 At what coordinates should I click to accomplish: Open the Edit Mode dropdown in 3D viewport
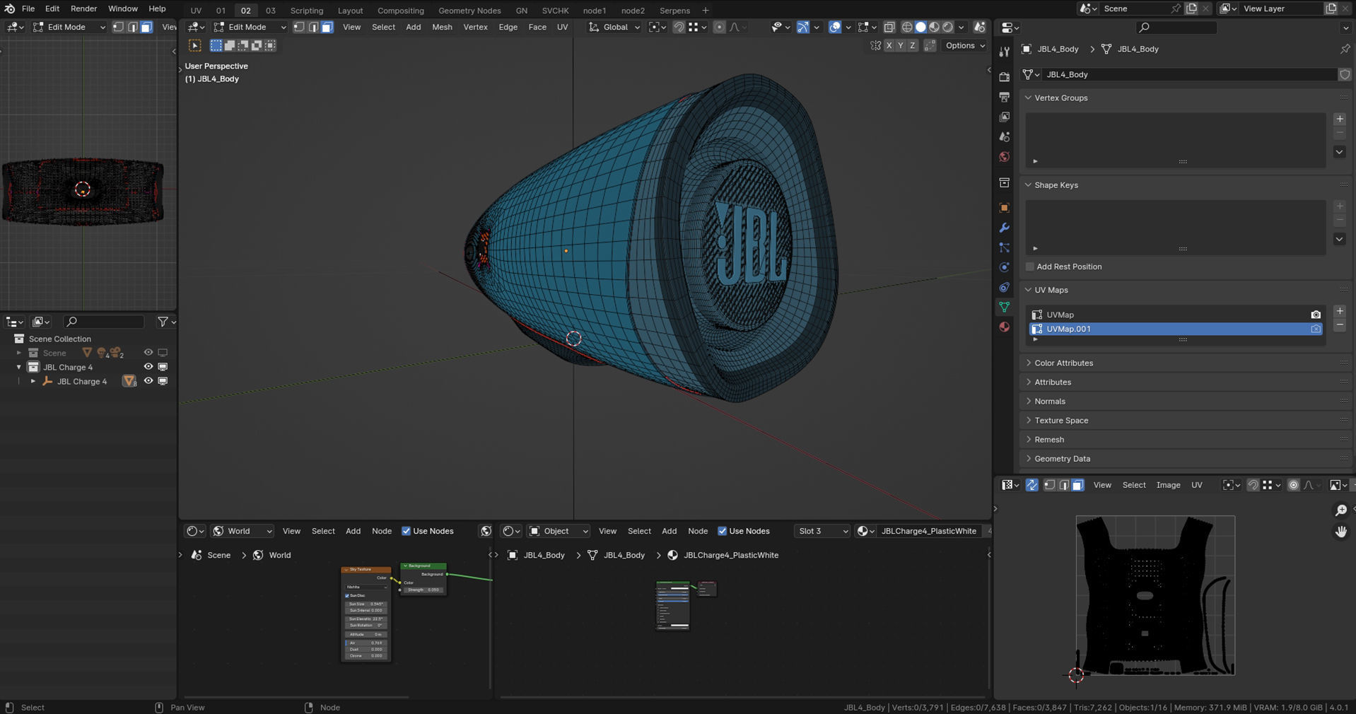click(250, 27)
